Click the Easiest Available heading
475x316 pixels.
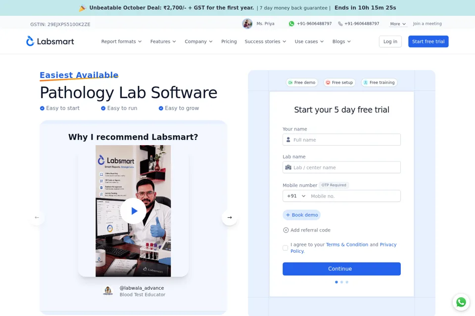pos(79,75)
